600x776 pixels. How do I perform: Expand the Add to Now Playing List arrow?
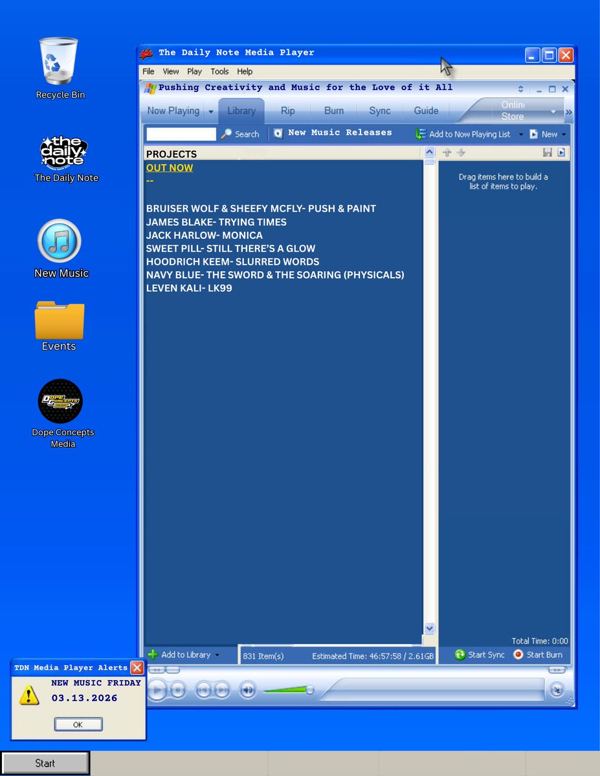pos(521,134)
